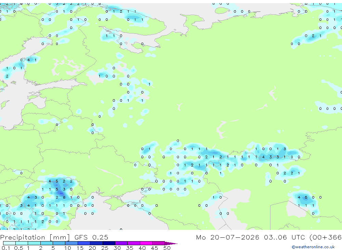Click the "Precipitation [mm]" title text
Image resolution: width=342 pixels, height=250 pixels.
pos(35,237)
